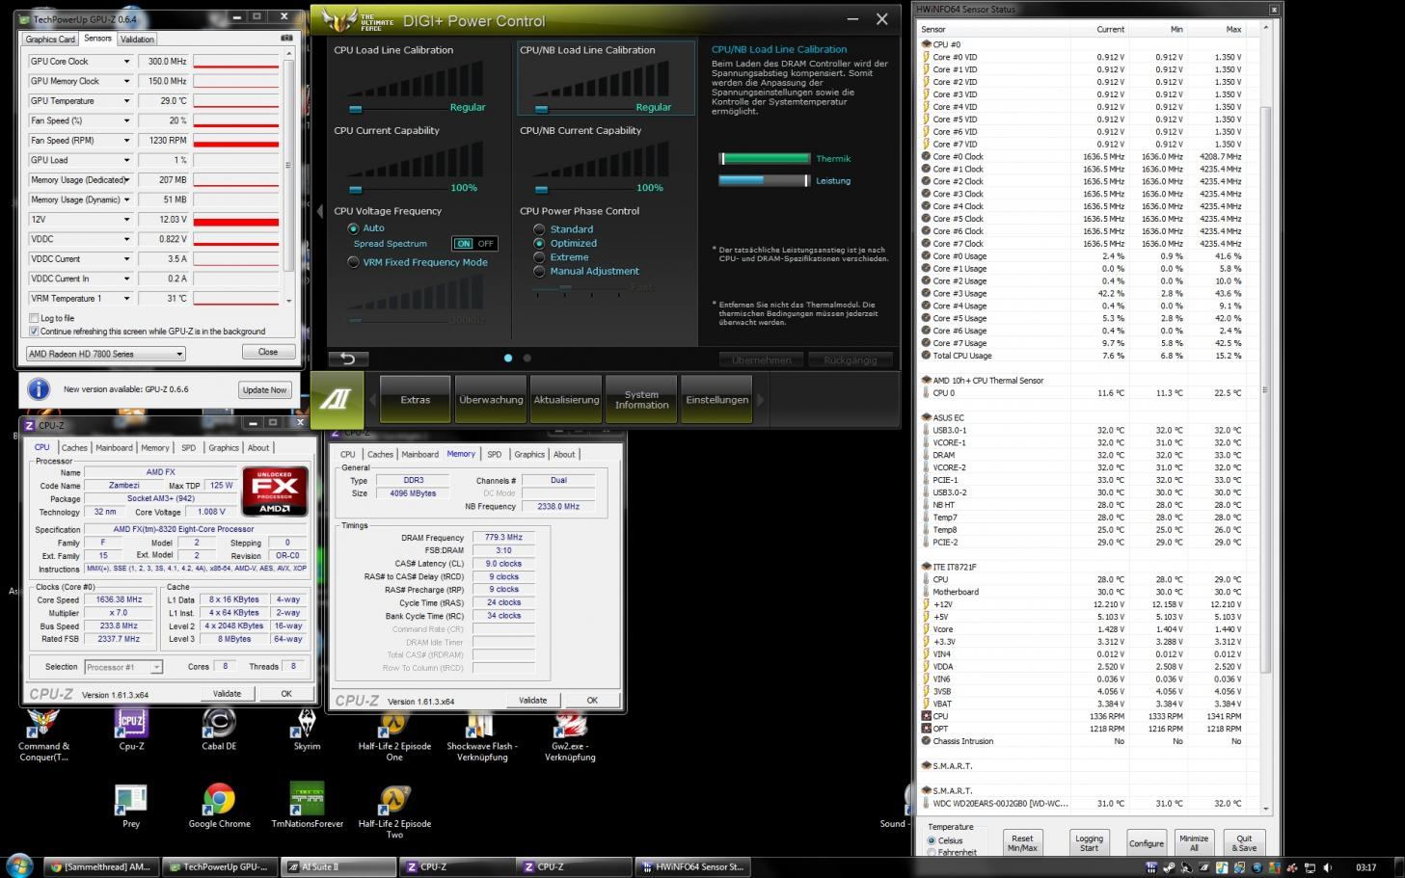Open Fan Speed (RPM) sensor dropdown
Viewport: 1405px width, 878px height.
tap(126, 141)
